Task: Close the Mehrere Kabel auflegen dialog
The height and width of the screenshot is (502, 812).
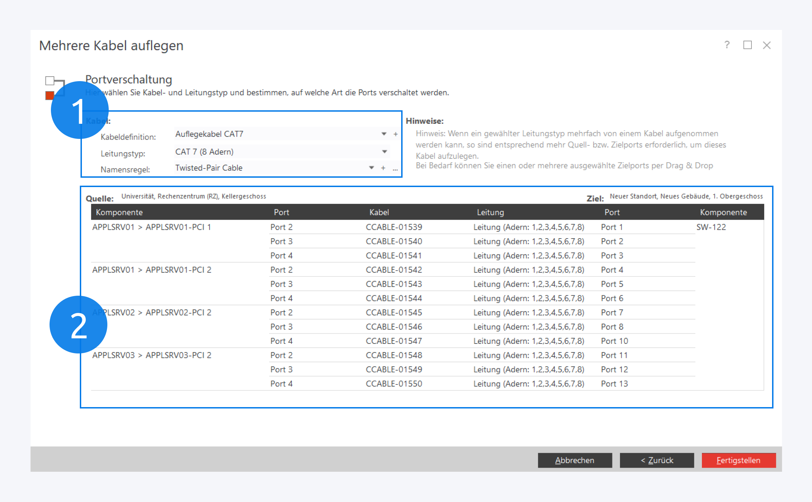Action: click(x=767, y=45)
